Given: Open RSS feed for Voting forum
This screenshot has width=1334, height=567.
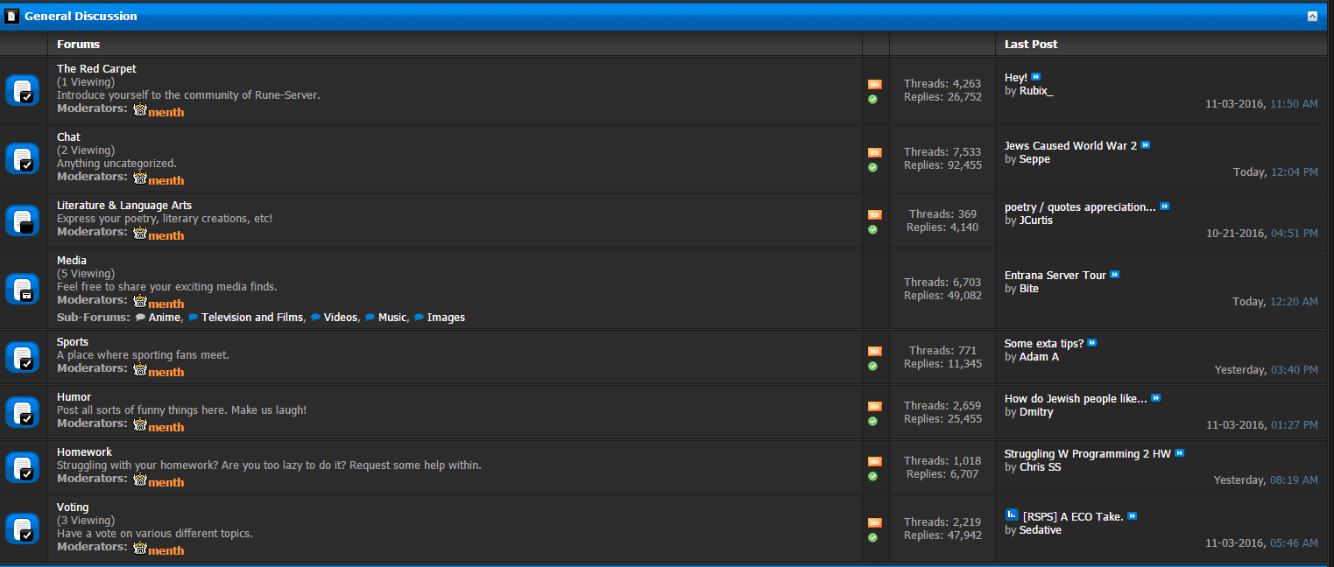Looking at the screenshot, I should coord(875,522).
